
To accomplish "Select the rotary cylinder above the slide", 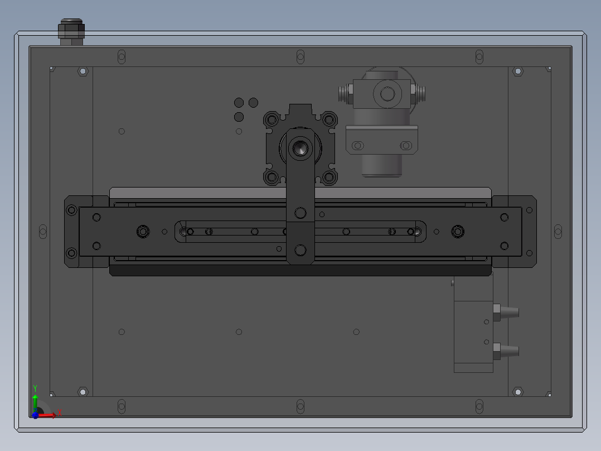I will (301, 148).
